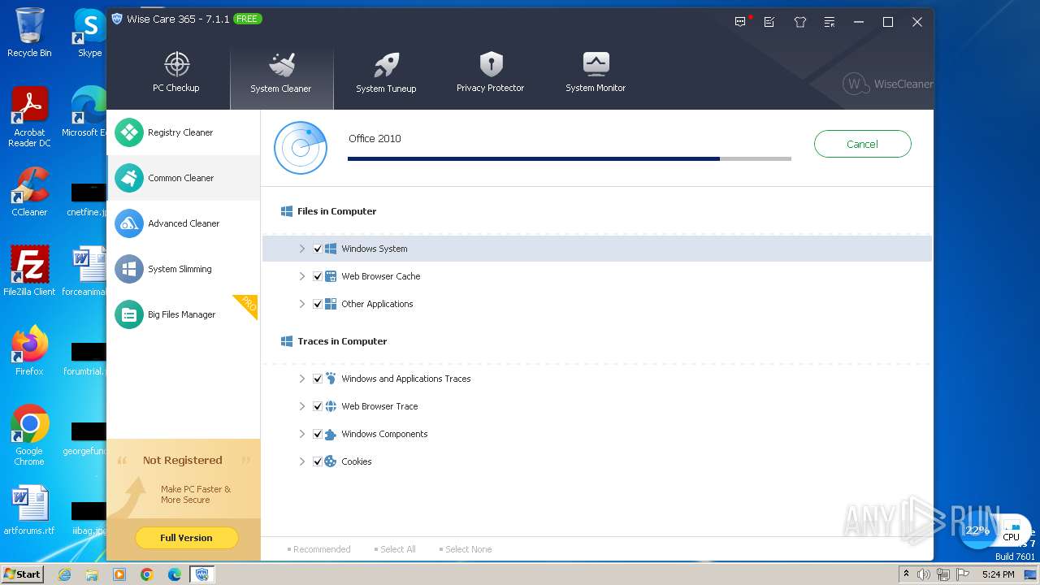Cancel the running scan
The width and height of the screenshot is (1040, 585).
click(x=862, y=144)
